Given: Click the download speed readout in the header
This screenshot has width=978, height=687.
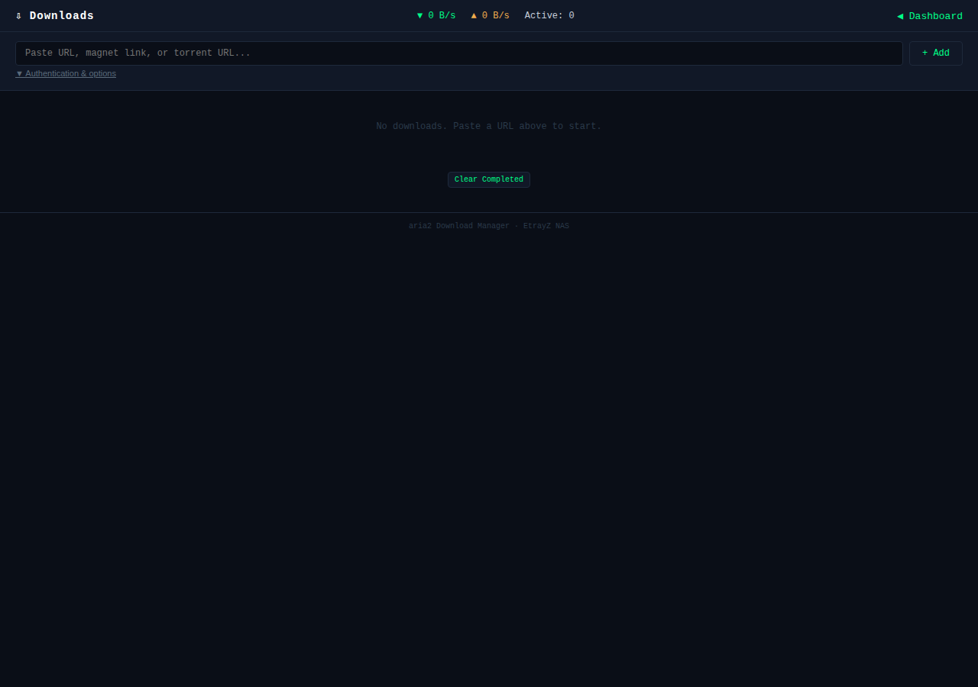Looking at the screenshot, I should (437, 15).
